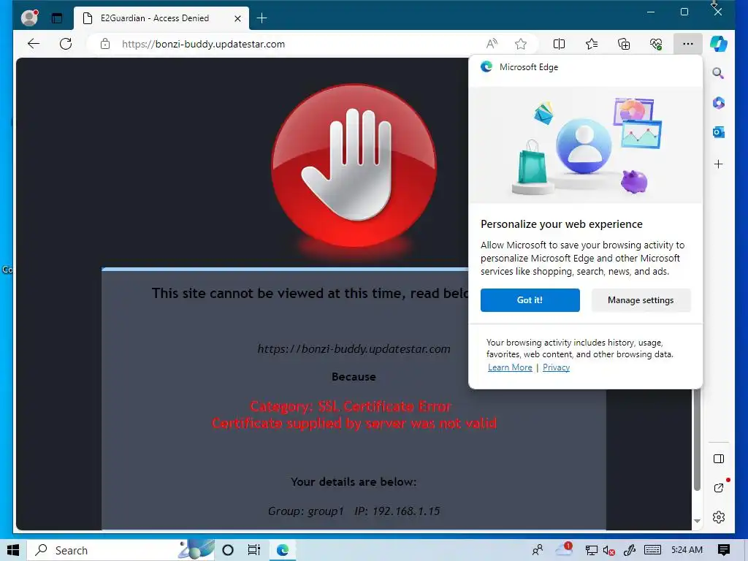Click the Category: SSL Certificate Error text

pyautogui.click(x=351, y=406)
